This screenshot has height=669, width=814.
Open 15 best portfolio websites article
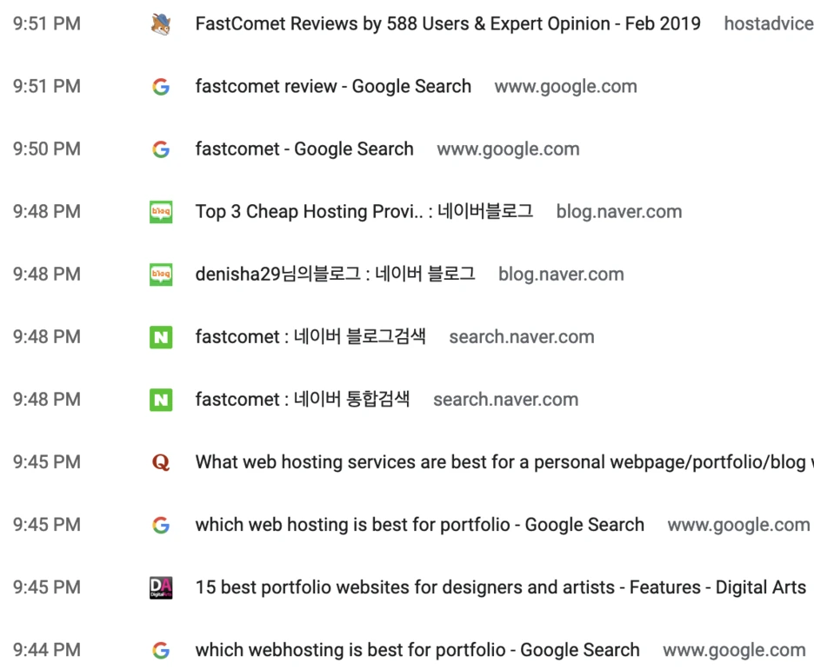pyautogui.click(x=500, y=586)
